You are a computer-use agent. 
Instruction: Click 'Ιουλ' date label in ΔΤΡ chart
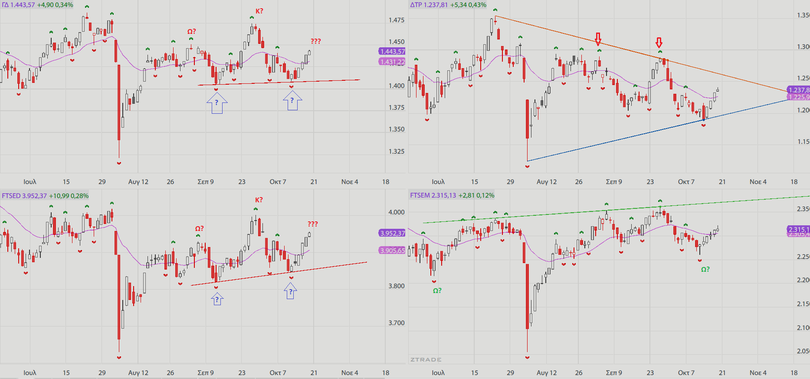438,181
